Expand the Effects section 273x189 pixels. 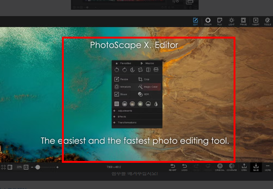[x=137, y=117]
